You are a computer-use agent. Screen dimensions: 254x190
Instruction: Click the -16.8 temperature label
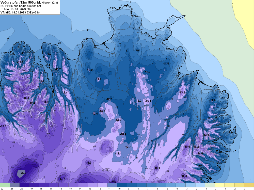(46, 102)
